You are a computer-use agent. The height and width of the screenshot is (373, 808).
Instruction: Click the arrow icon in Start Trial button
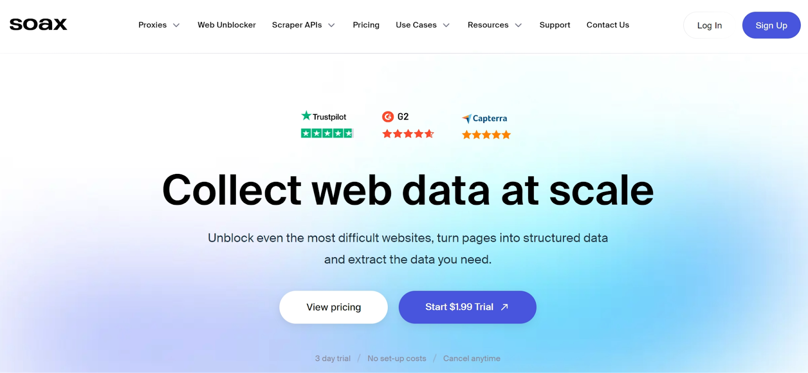point(504,307)
